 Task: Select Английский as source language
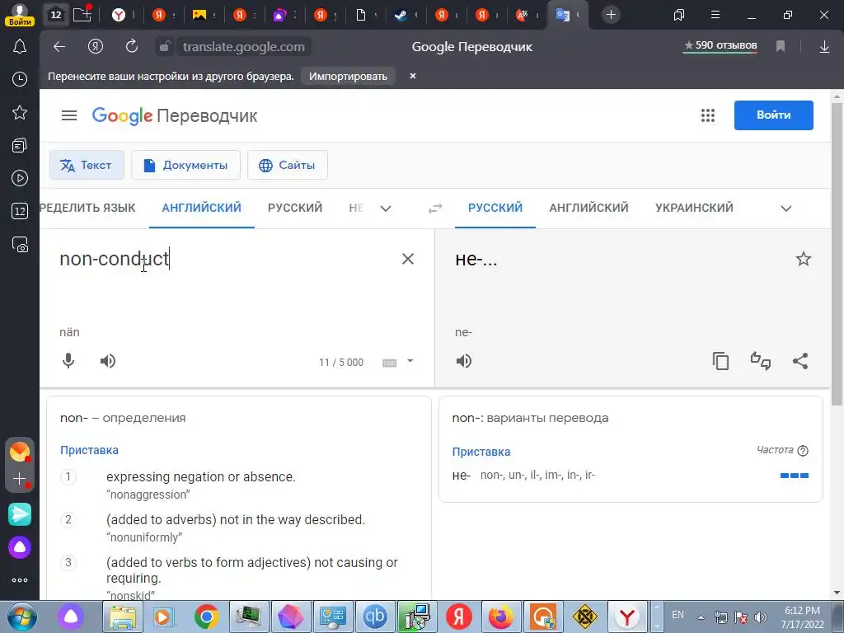tap(201, 208)
